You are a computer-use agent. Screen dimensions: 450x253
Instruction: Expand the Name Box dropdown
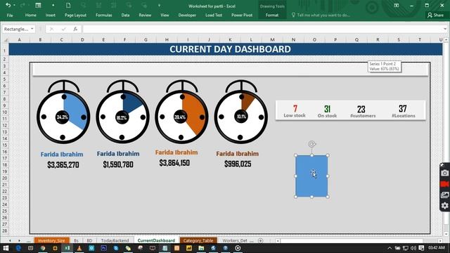point(32,29)
